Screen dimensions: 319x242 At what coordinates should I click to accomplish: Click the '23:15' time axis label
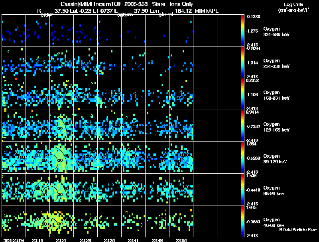tap(37, 240)
